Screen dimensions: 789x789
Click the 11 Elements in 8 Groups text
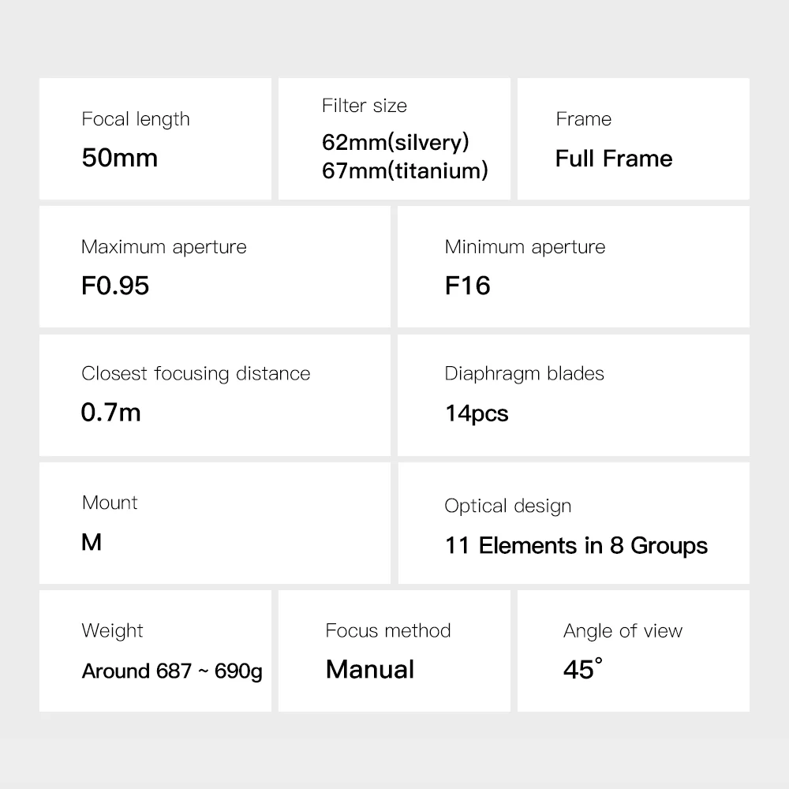[x=576, y=546]
